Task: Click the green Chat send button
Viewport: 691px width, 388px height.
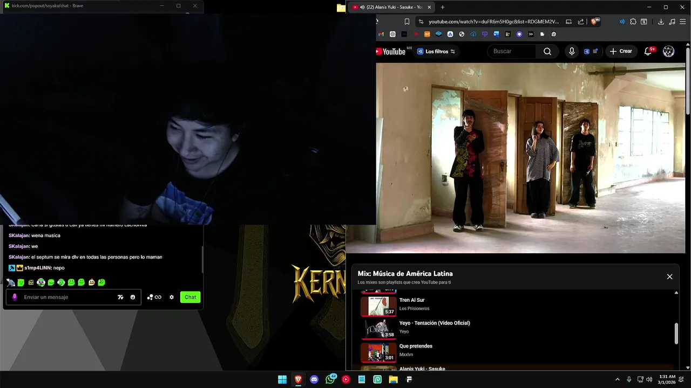Action: point(190,297)
